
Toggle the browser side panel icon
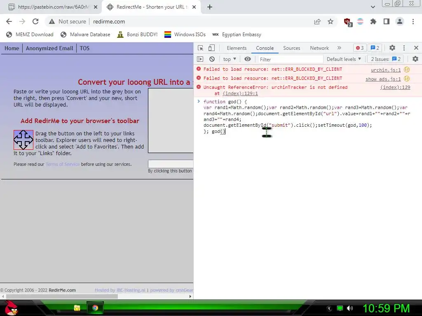387,21
